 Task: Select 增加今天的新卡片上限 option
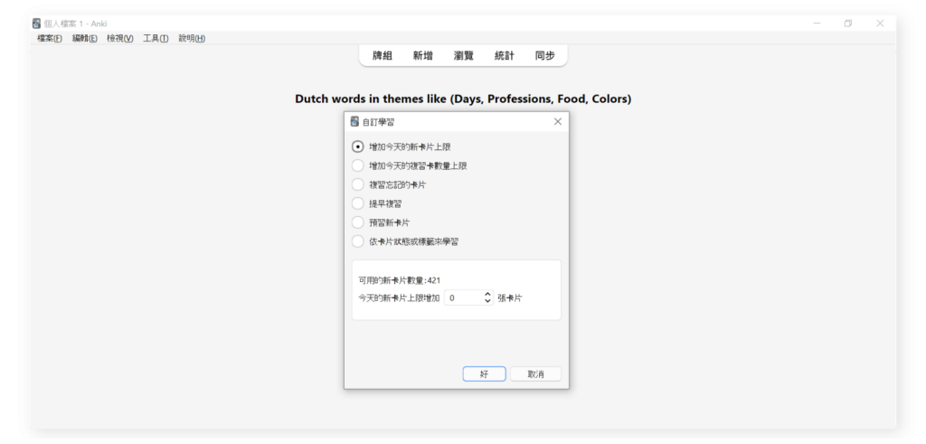pyautogui.click(x=358, y=146)
